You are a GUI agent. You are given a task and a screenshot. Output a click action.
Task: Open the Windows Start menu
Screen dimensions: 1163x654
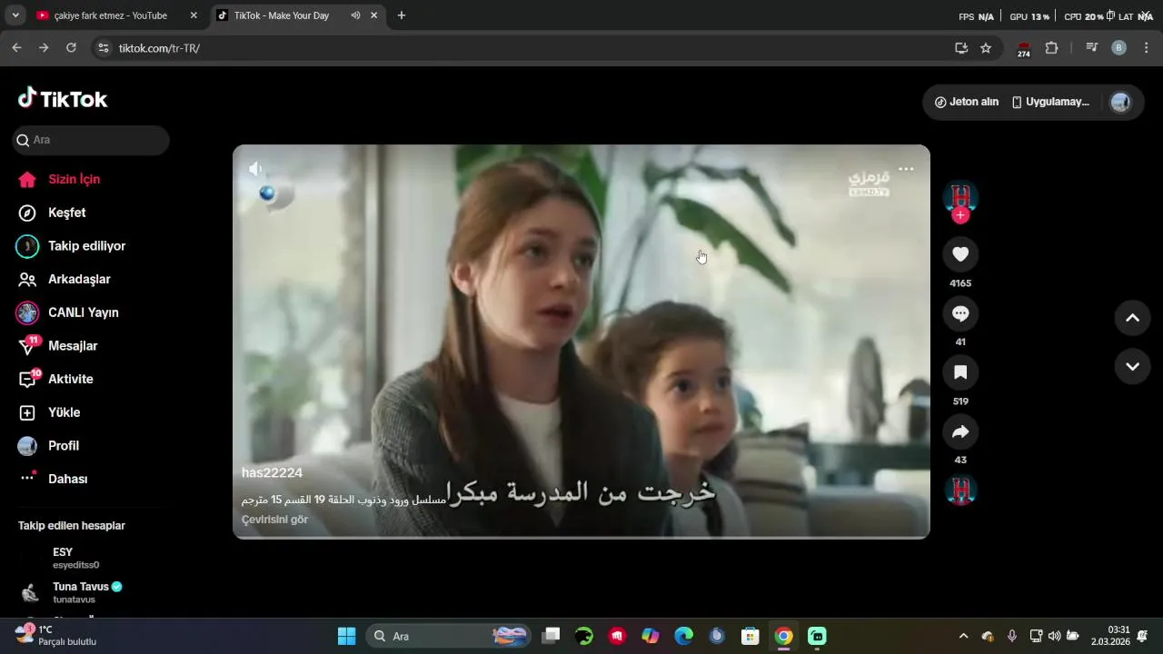click(347, 636)
